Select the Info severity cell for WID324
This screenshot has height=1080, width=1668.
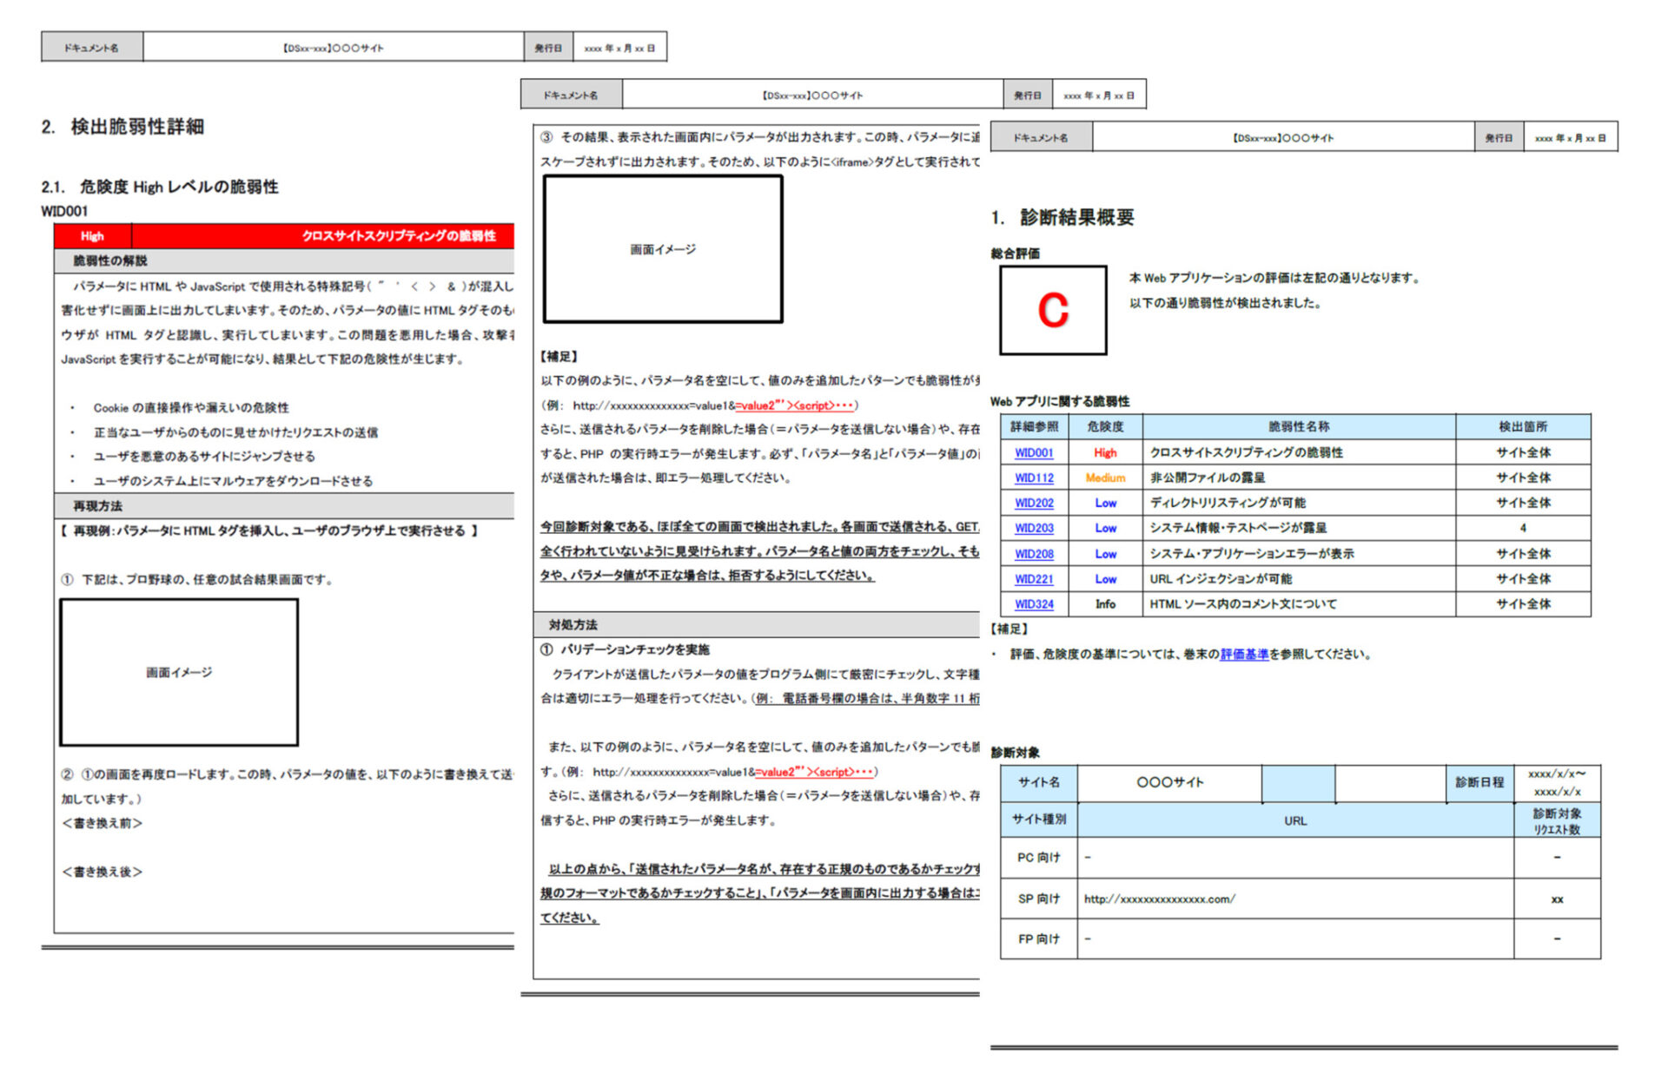[x=1105, y=604]
